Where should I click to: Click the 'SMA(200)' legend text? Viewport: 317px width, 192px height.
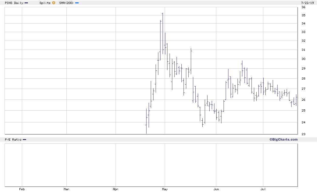[x=66, y=3]
